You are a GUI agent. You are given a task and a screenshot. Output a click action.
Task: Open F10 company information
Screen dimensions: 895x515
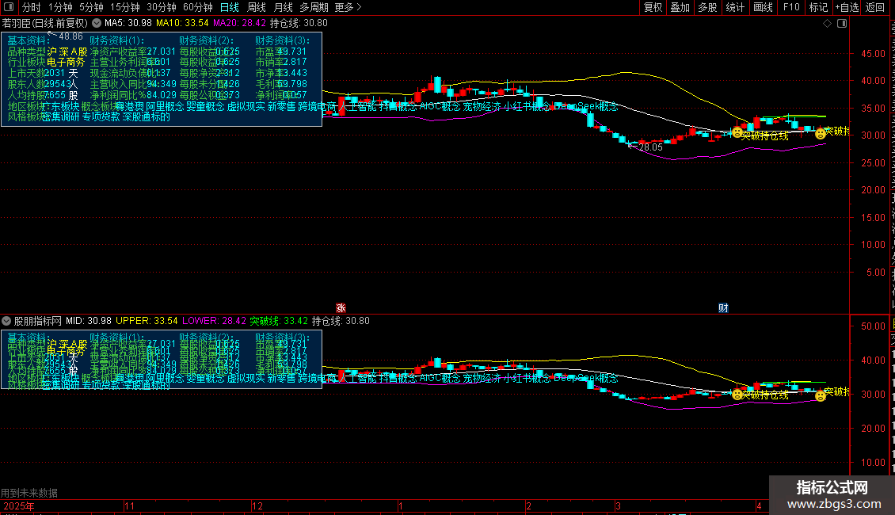click(791, 7)
